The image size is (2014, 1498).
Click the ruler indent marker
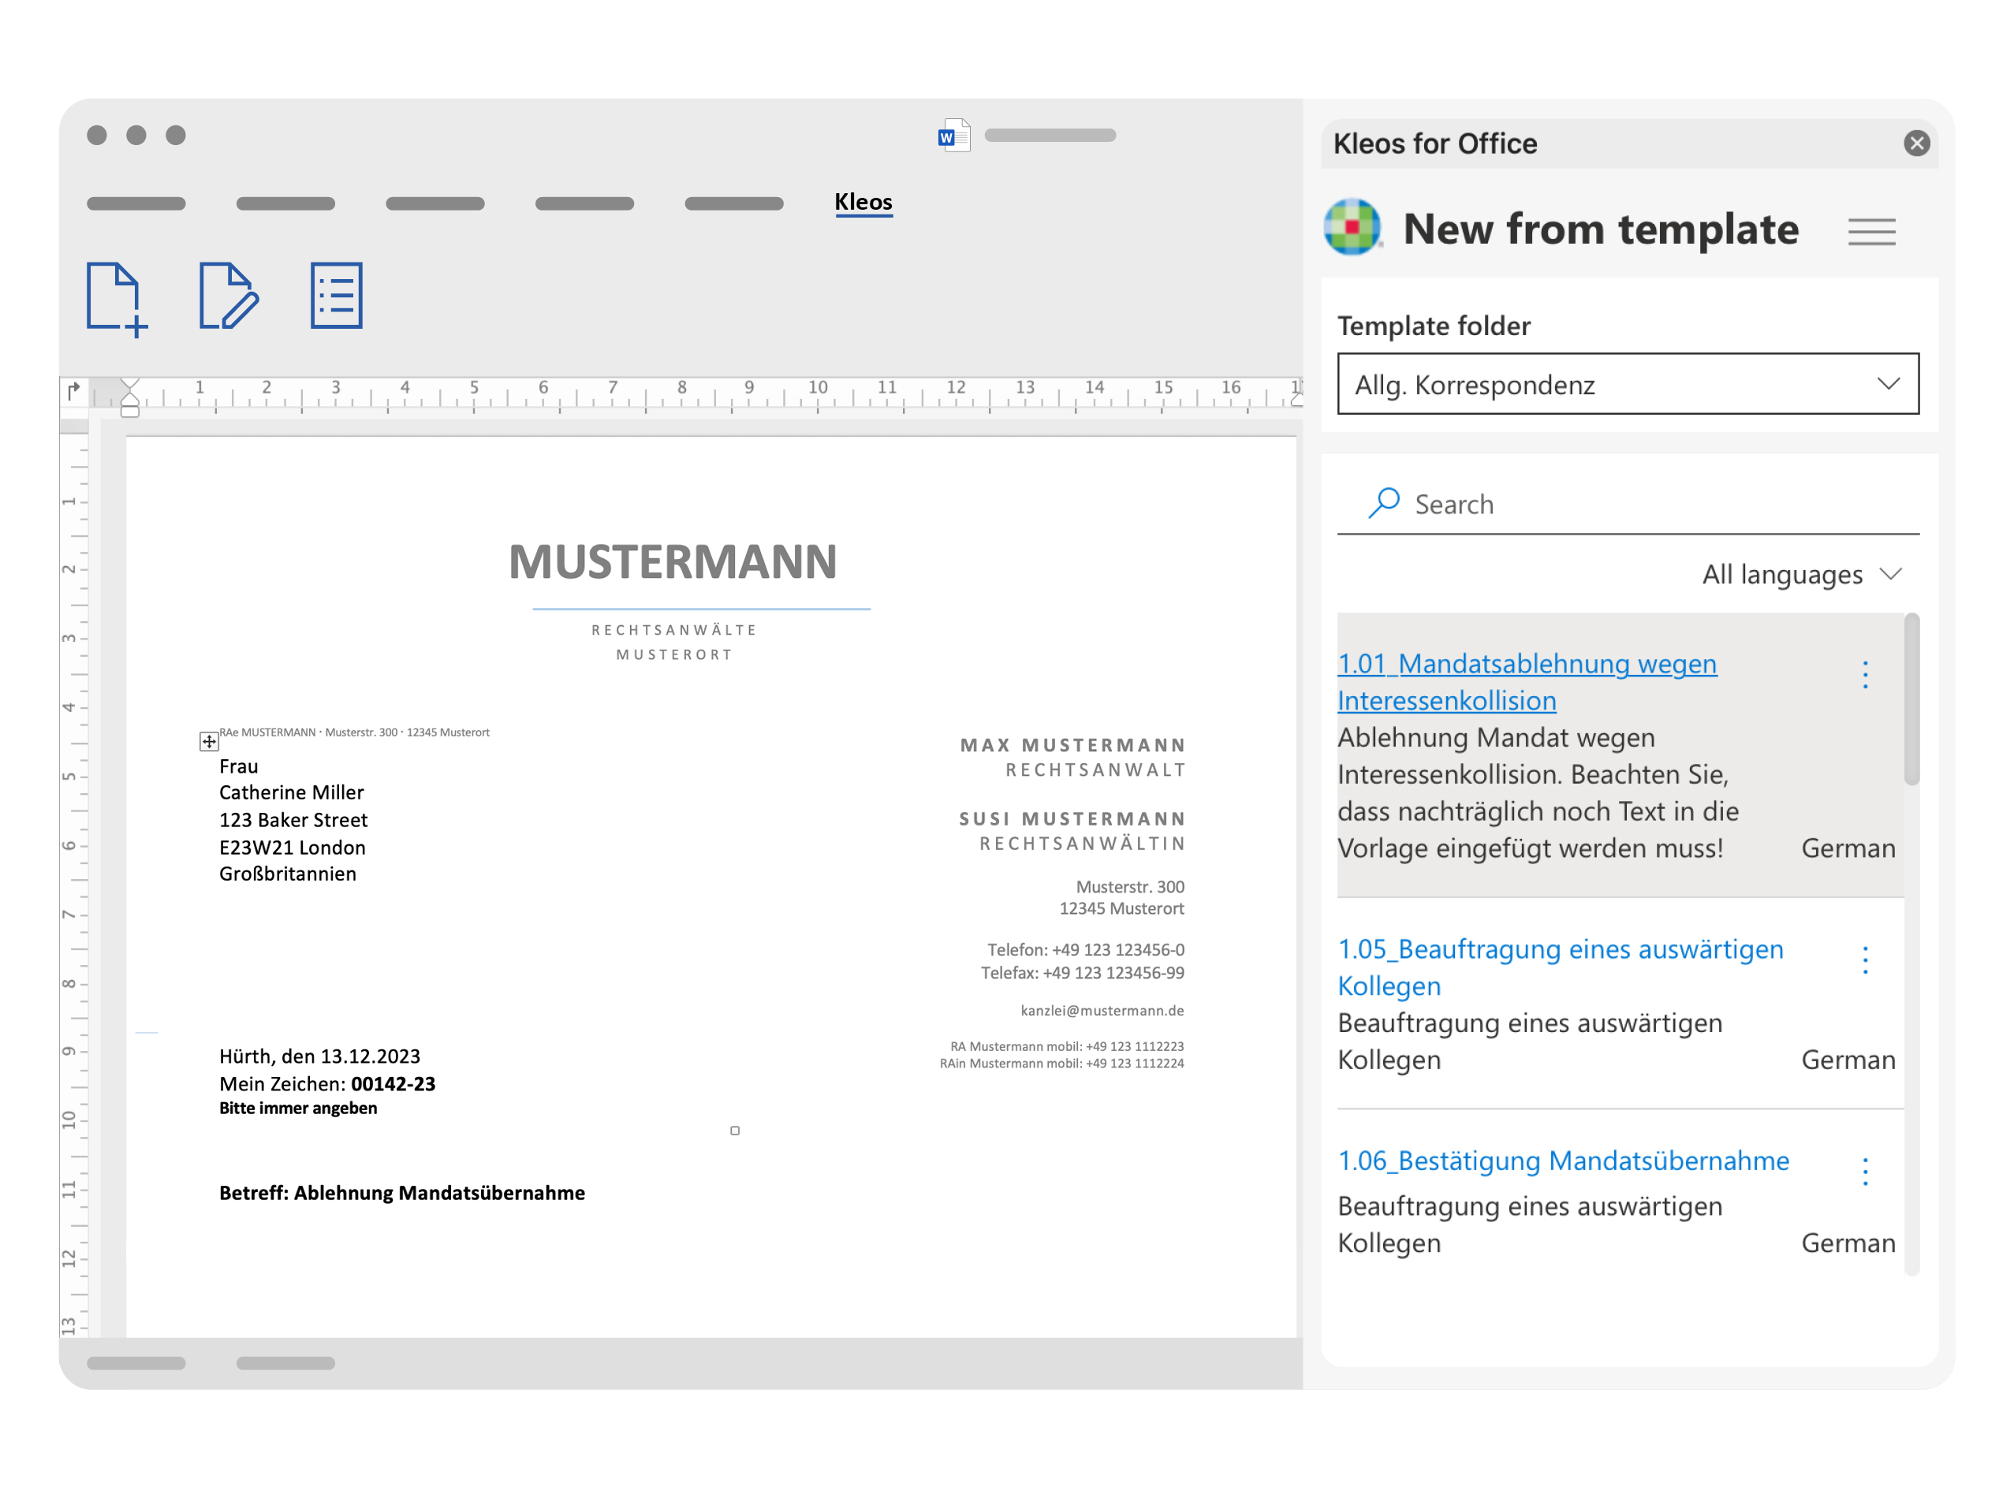tap(129, 397)
